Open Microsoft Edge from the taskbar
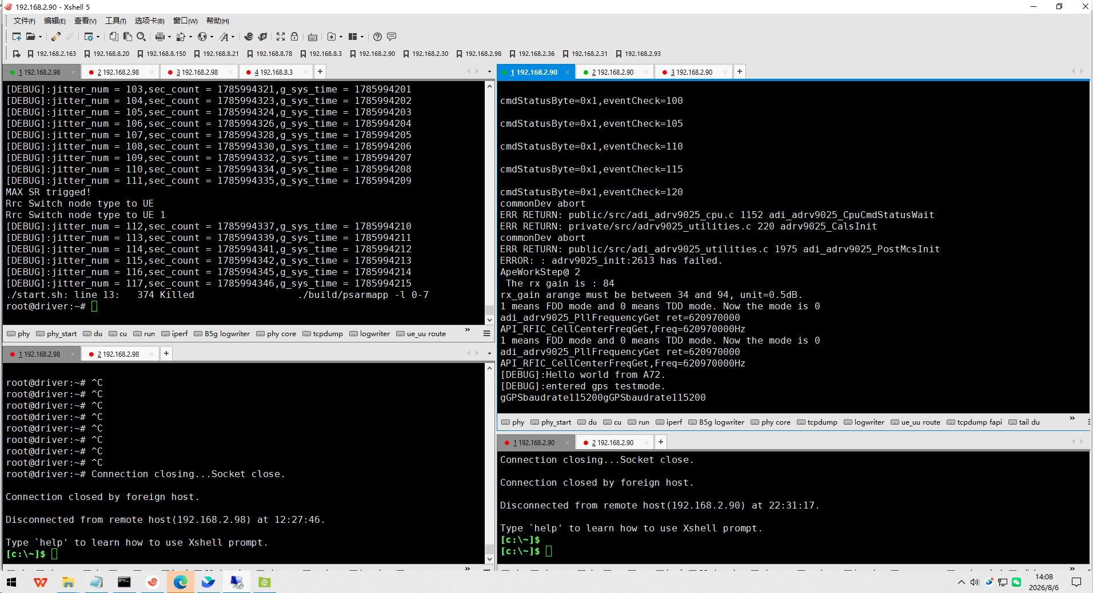Viewport: 1093px width, 593px height. click(181, 582)
